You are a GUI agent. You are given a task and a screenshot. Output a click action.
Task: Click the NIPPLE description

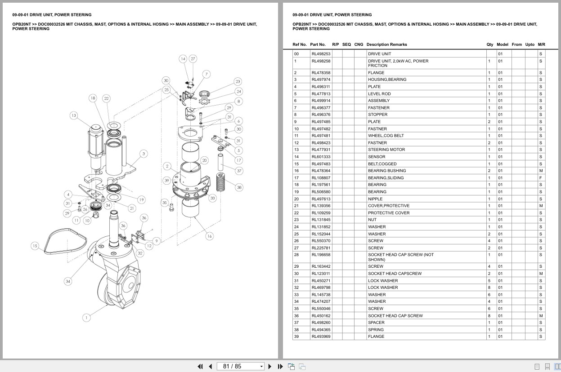[x=375, y=199]
